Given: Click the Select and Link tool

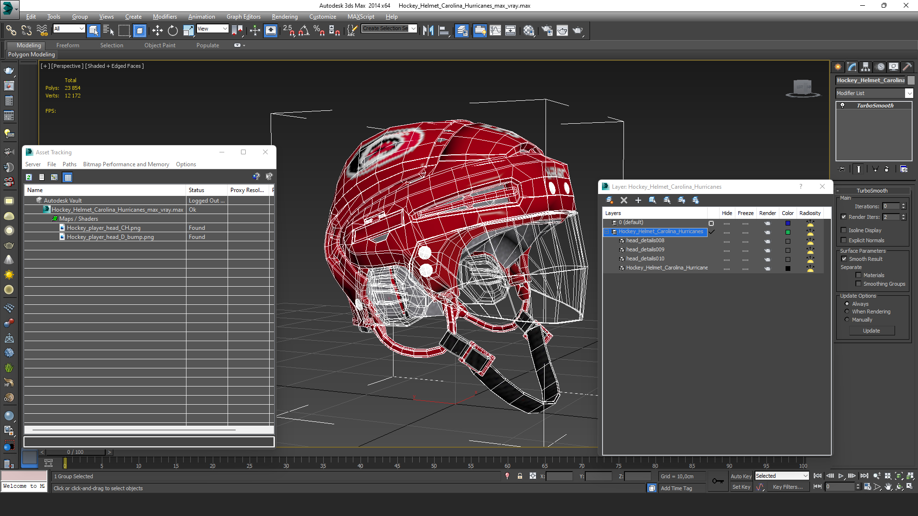Looking at the screenshot, I should [x=11, y=31].
